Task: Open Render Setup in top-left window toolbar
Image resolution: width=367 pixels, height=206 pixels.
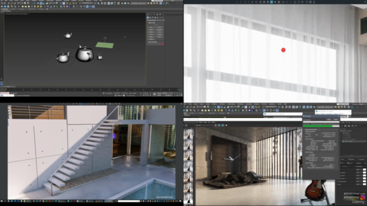Action: pyautogui.click(x=122, y=3)
